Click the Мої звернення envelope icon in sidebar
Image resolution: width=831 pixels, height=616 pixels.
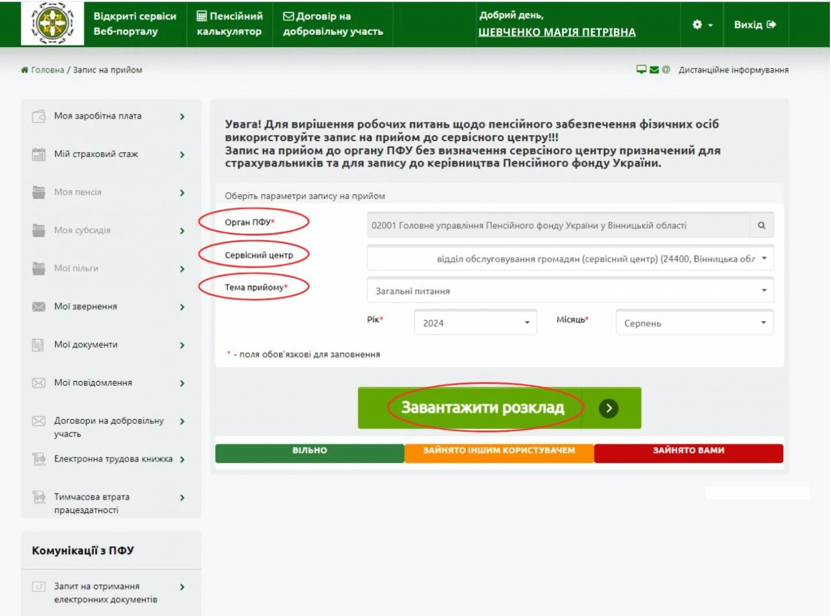[37, 307]
